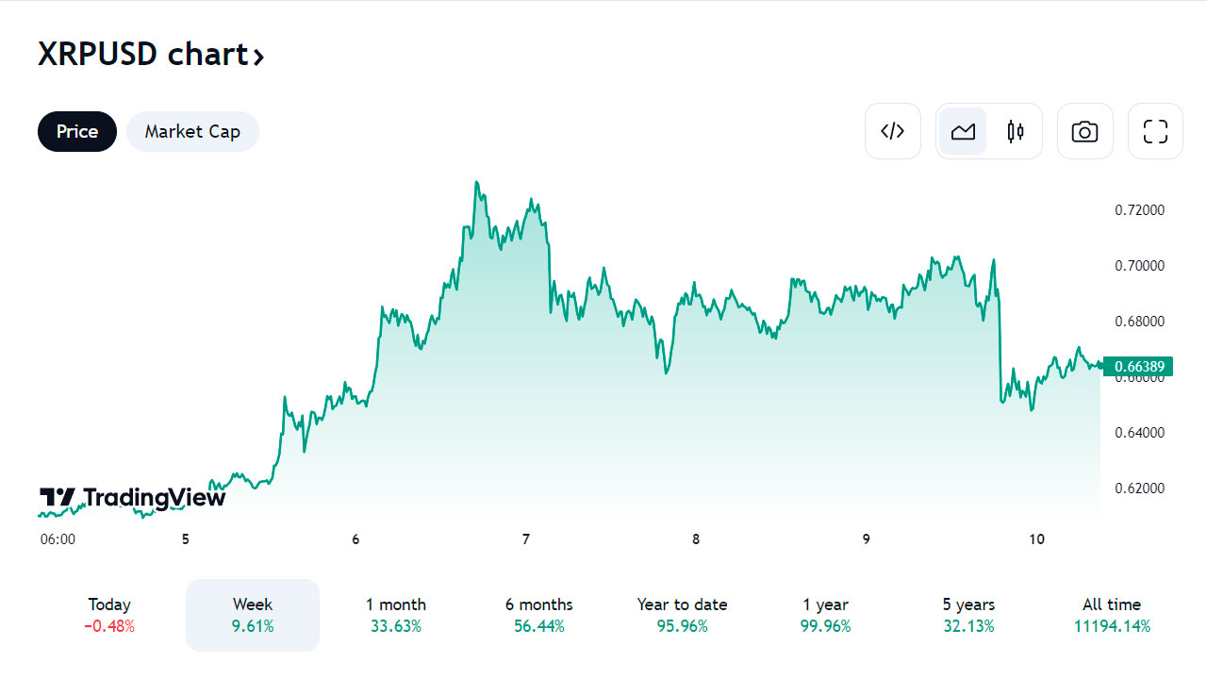Open the embed code icon

(892, 131)
